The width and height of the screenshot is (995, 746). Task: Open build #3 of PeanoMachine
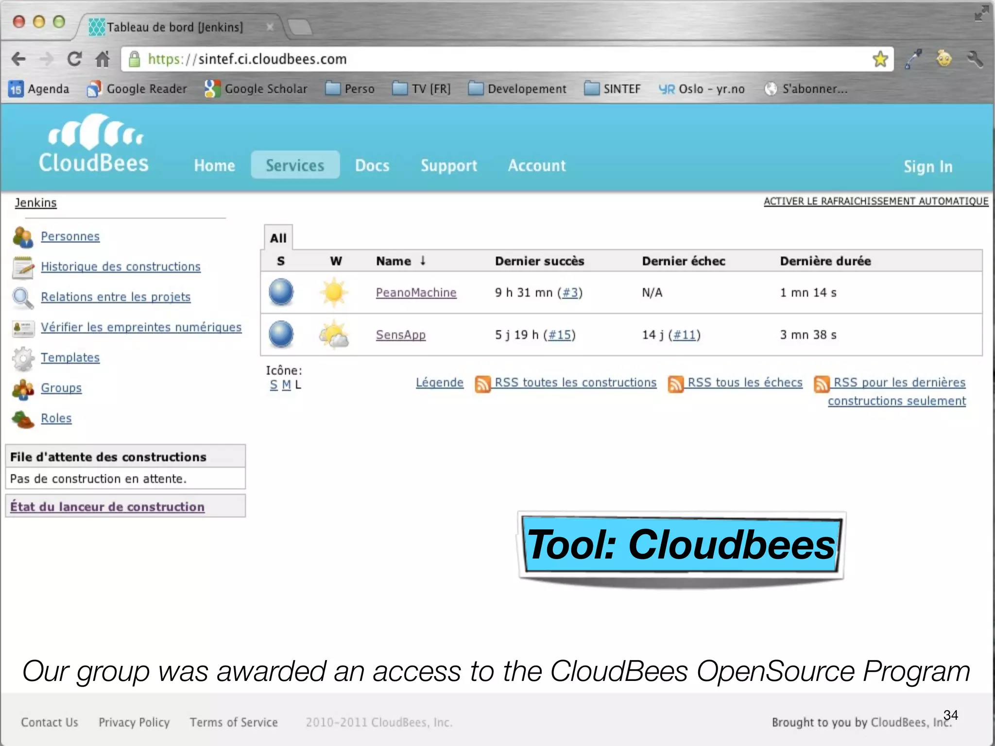(x=570, y=292)
